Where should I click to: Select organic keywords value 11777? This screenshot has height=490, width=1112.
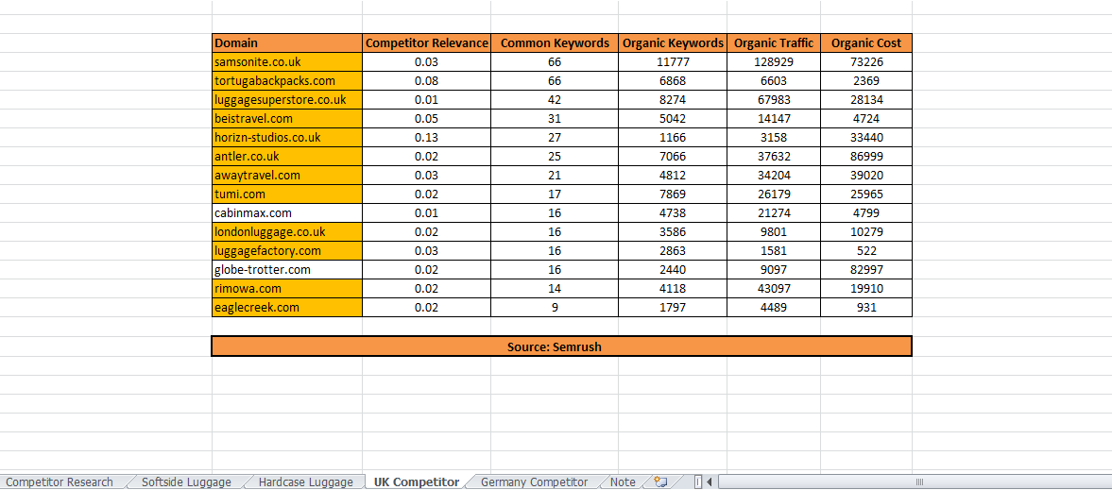point(673,61)
